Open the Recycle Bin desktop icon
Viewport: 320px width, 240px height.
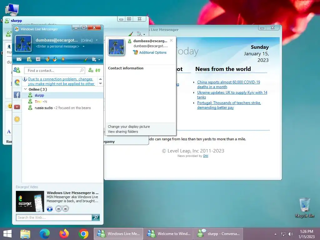[304, 208]
